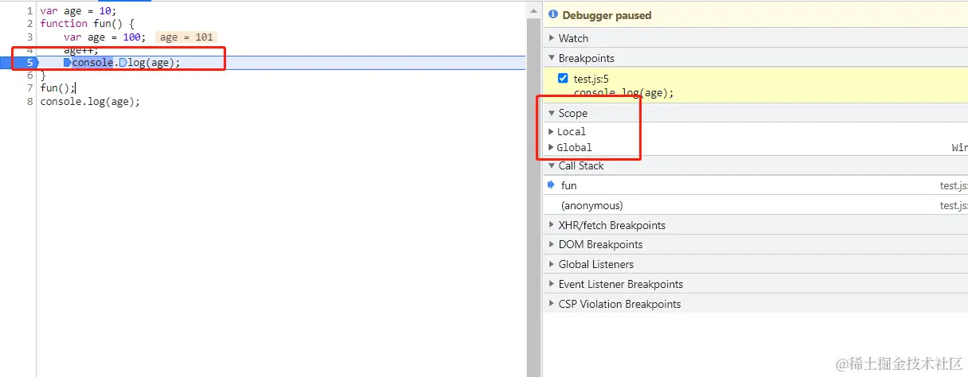This screenshot has height=377, width=968.
Task: Click the Debugger paused info icon
Action: (x=552, y=15)
